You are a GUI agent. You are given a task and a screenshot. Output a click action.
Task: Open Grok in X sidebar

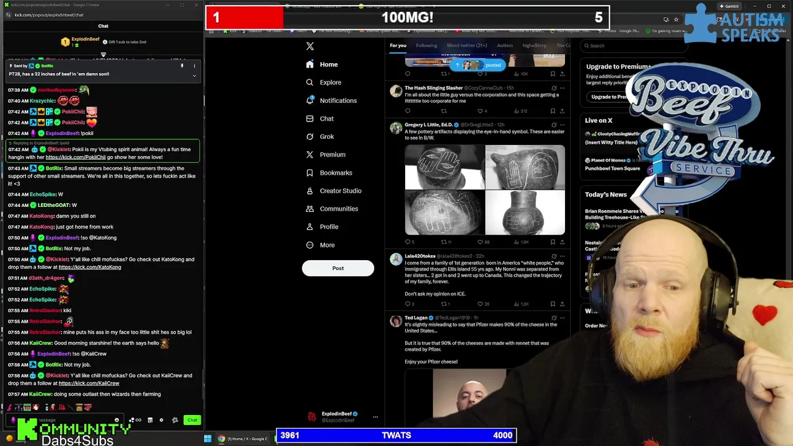[320, 136]
